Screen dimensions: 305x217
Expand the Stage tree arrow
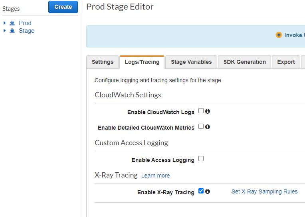[x=5, y=31]
